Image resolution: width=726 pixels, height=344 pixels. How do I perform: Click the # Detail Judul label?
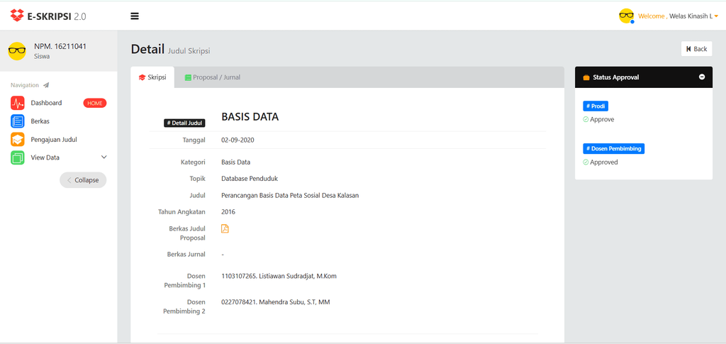185,123
